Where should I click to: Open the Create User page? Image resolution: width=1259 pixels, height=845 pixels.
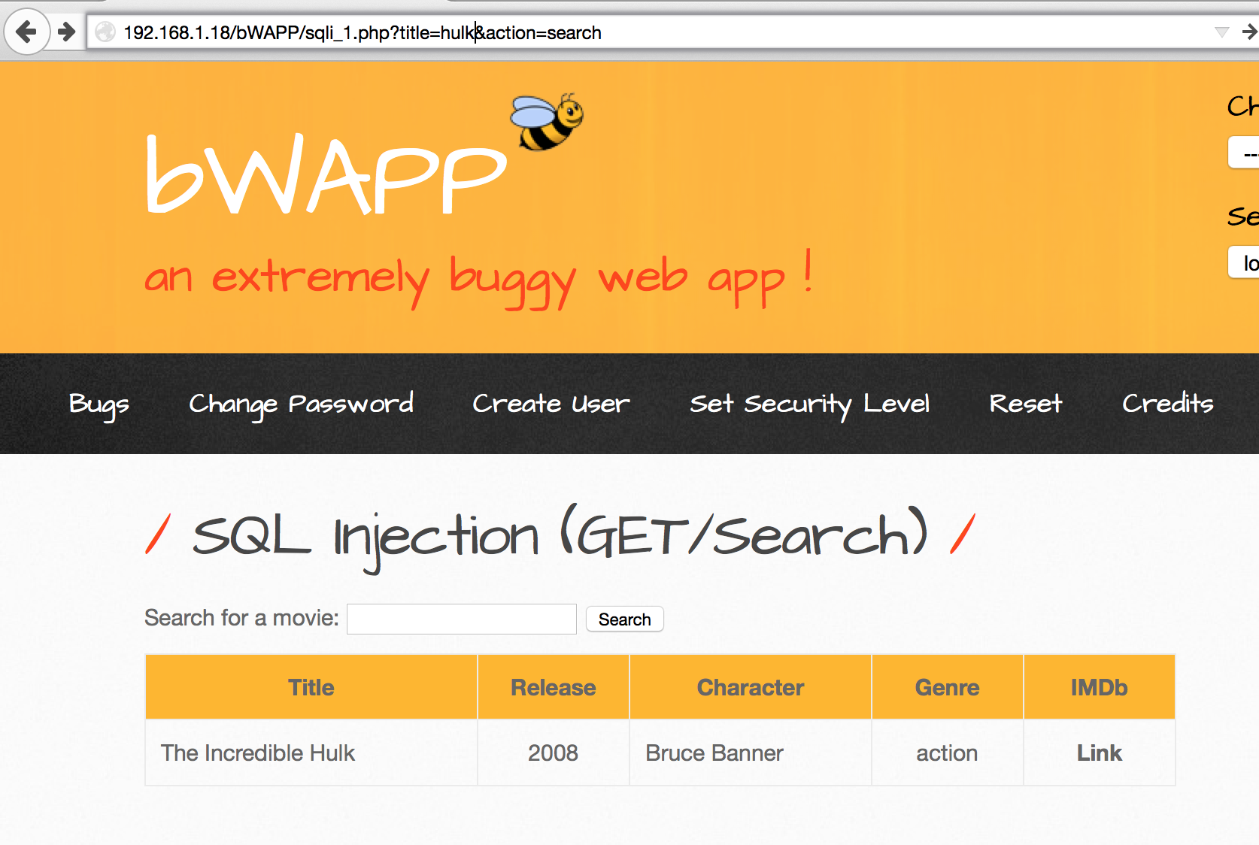coord(551,404)
